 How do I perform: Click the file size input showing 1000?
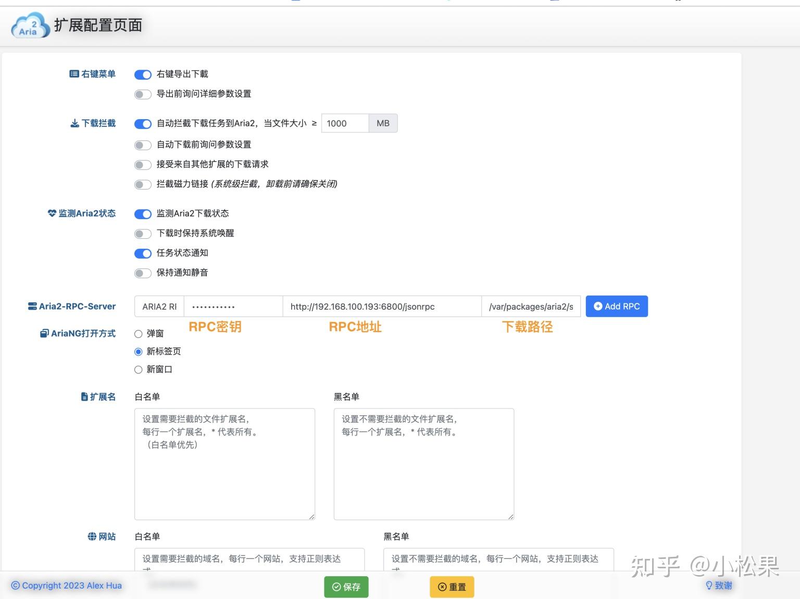point(345,123)
